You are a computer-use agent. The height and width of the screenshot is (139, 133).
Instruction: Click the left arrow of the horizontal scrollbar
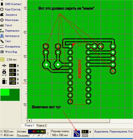pos(29,121)
